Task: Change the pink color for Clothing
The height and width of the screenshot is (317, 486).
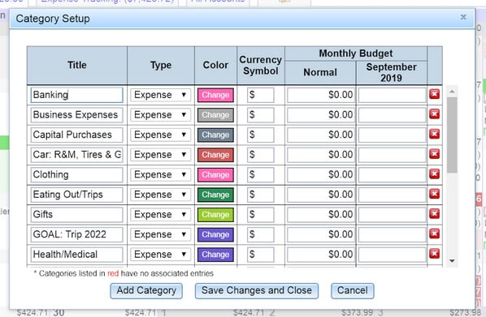Action: (x=215, y=175)
